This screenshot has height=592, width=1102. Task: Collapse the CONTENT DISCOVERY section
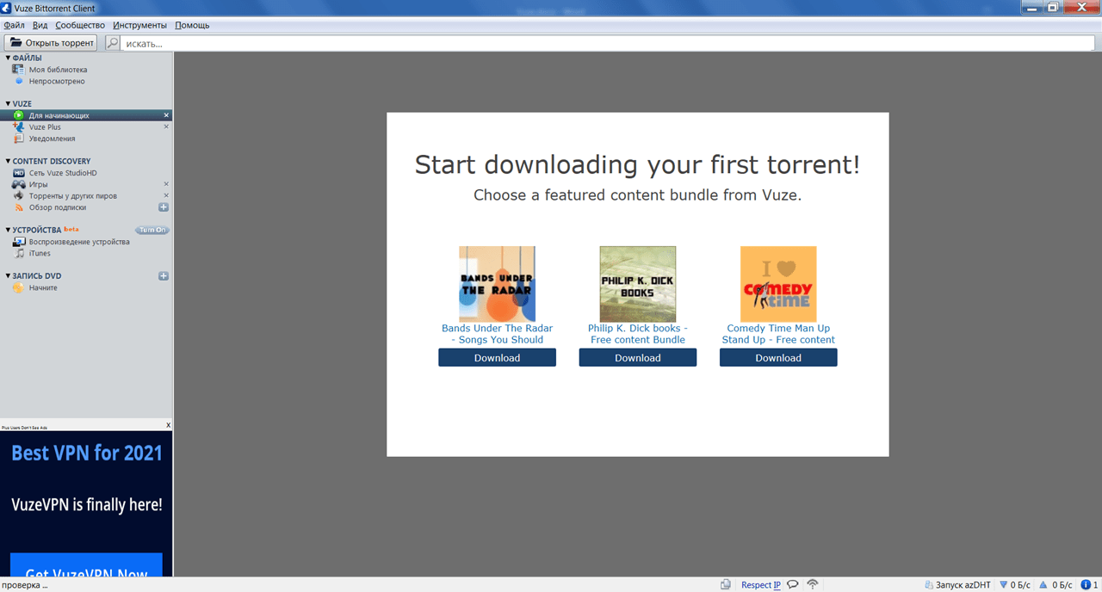coord(8,161)
